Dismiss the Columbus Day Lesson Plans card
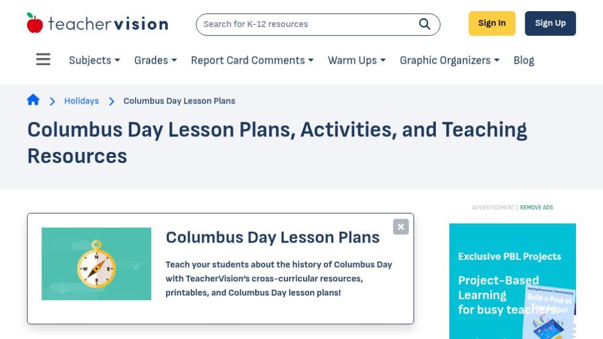Screen dimensions: 603x339 click(400, 227)
